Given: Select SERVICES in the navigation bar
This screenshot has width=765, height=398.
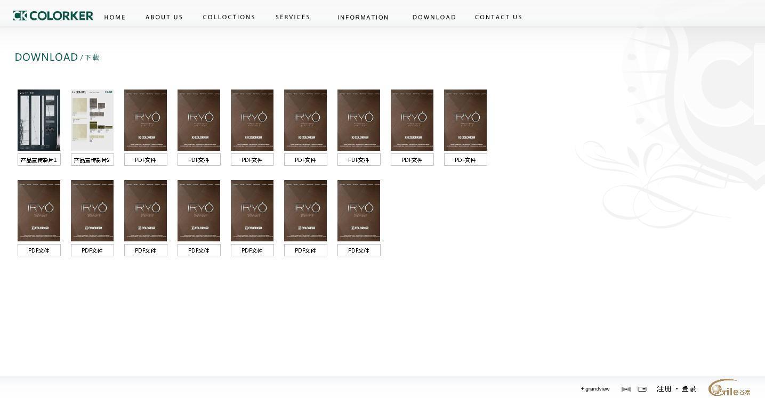Looking at the screenshot, I should 293,17.
